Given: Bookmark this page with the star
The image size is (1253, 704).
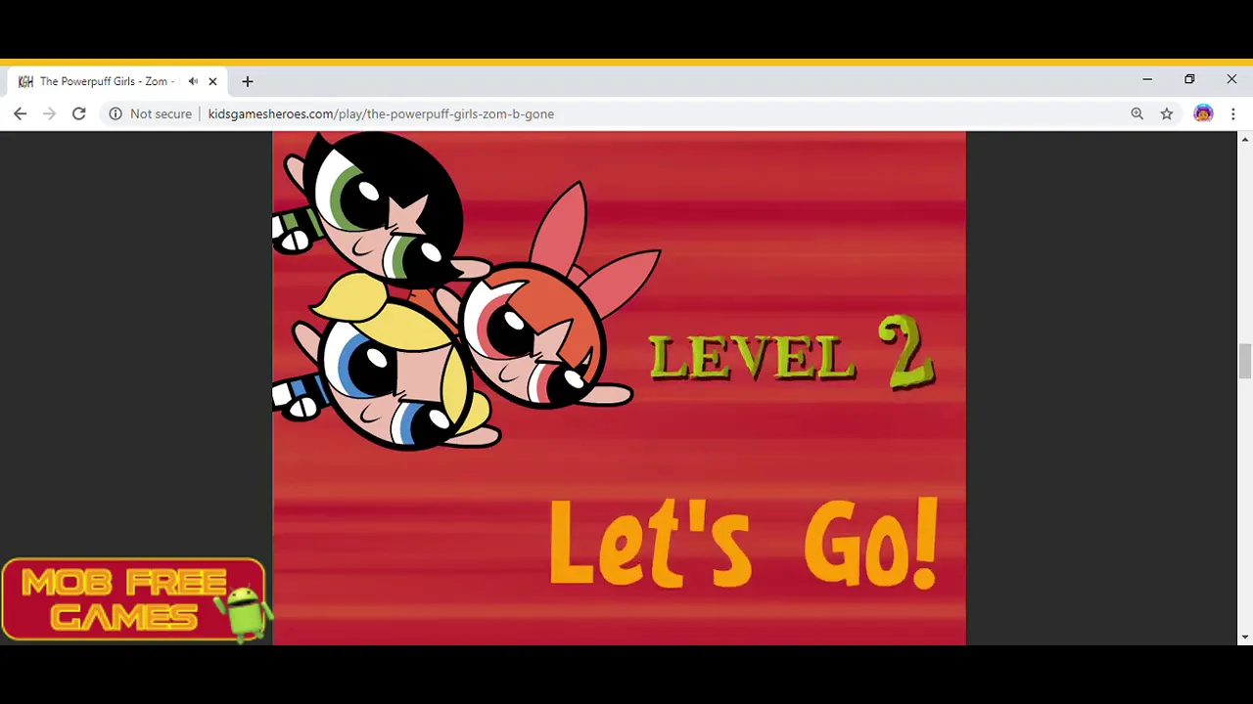Looking at the screenshot, I should (1167, 113).
